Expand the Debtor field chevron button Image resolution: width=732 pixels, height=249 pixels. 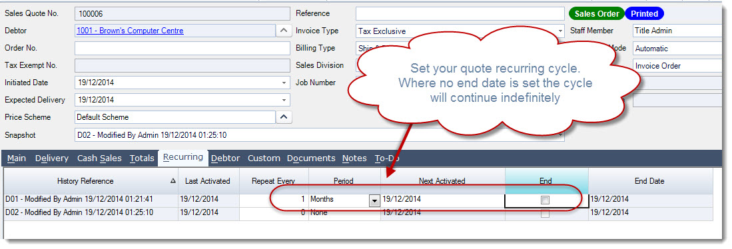point(283,31)
